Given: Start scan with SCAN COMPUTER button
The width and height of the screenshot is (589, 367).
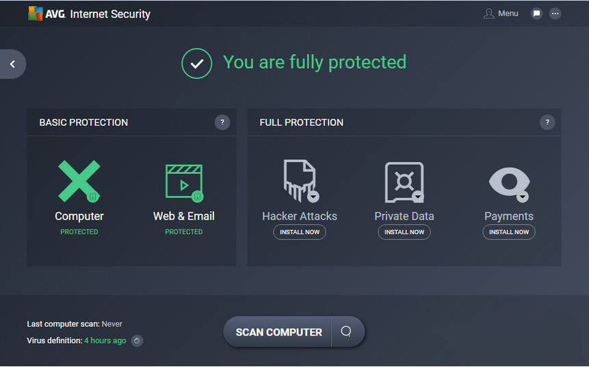Looking at the screenshot, I should 278,332.
